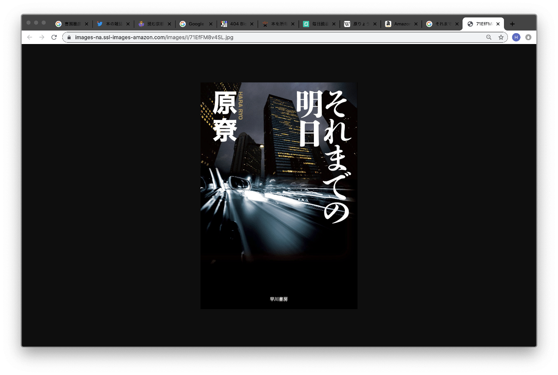Click the 早川書房 text on the cover
558x375 pixels.
pyautogui.click(x=279, y=299)
